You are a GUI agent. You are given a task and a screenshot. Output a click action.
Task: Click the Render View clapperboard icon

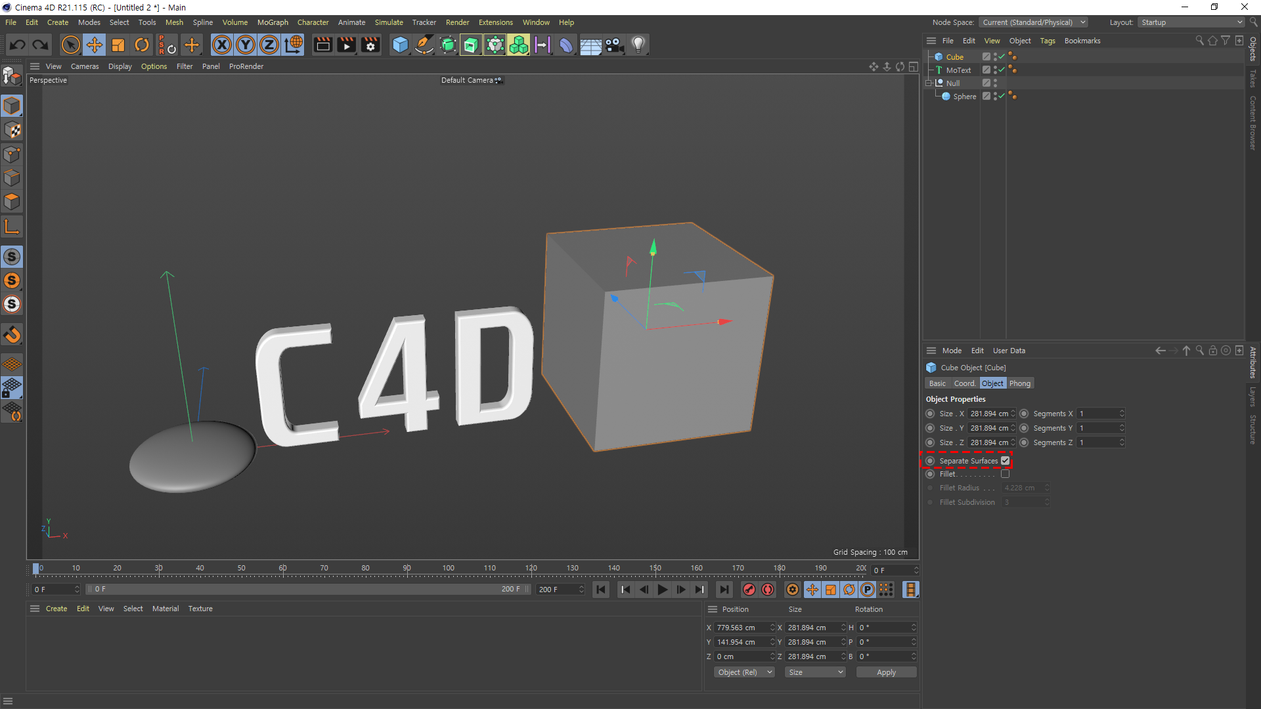(322, 45)
